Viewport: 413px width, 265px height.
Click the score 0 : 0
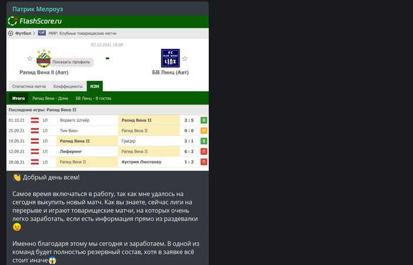pyautogui.click(x=189, y=131)
